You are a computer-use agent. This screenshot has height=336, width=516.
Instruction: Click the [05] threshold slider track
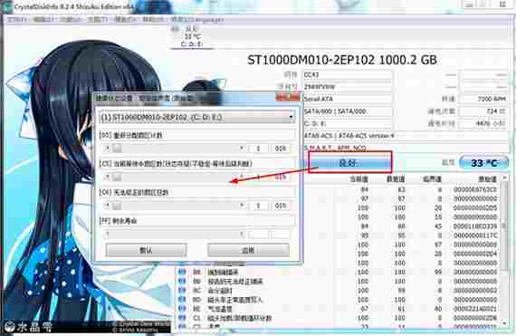175,149
